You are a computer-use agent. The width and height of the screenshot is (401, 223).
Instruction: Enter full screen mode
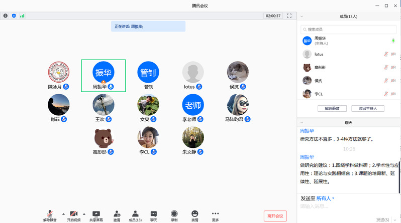[x=289, y=16]
